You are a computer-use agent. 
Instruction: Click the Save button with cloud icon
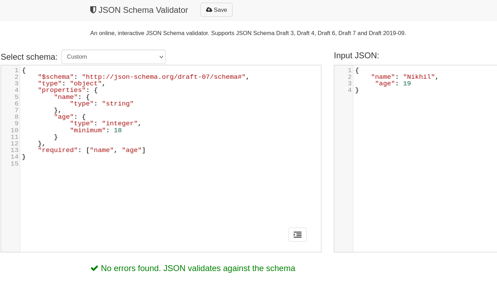tap(217, 10)
